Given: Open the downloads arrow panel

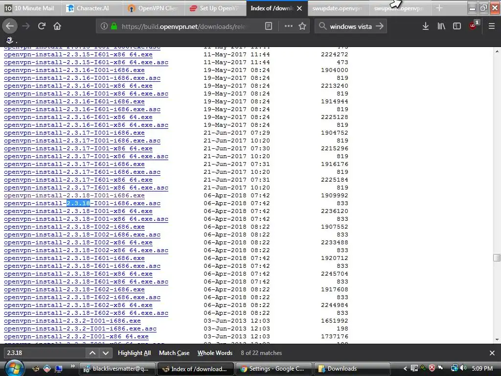Looking at the screenshot, I should (x=426, y=26).
